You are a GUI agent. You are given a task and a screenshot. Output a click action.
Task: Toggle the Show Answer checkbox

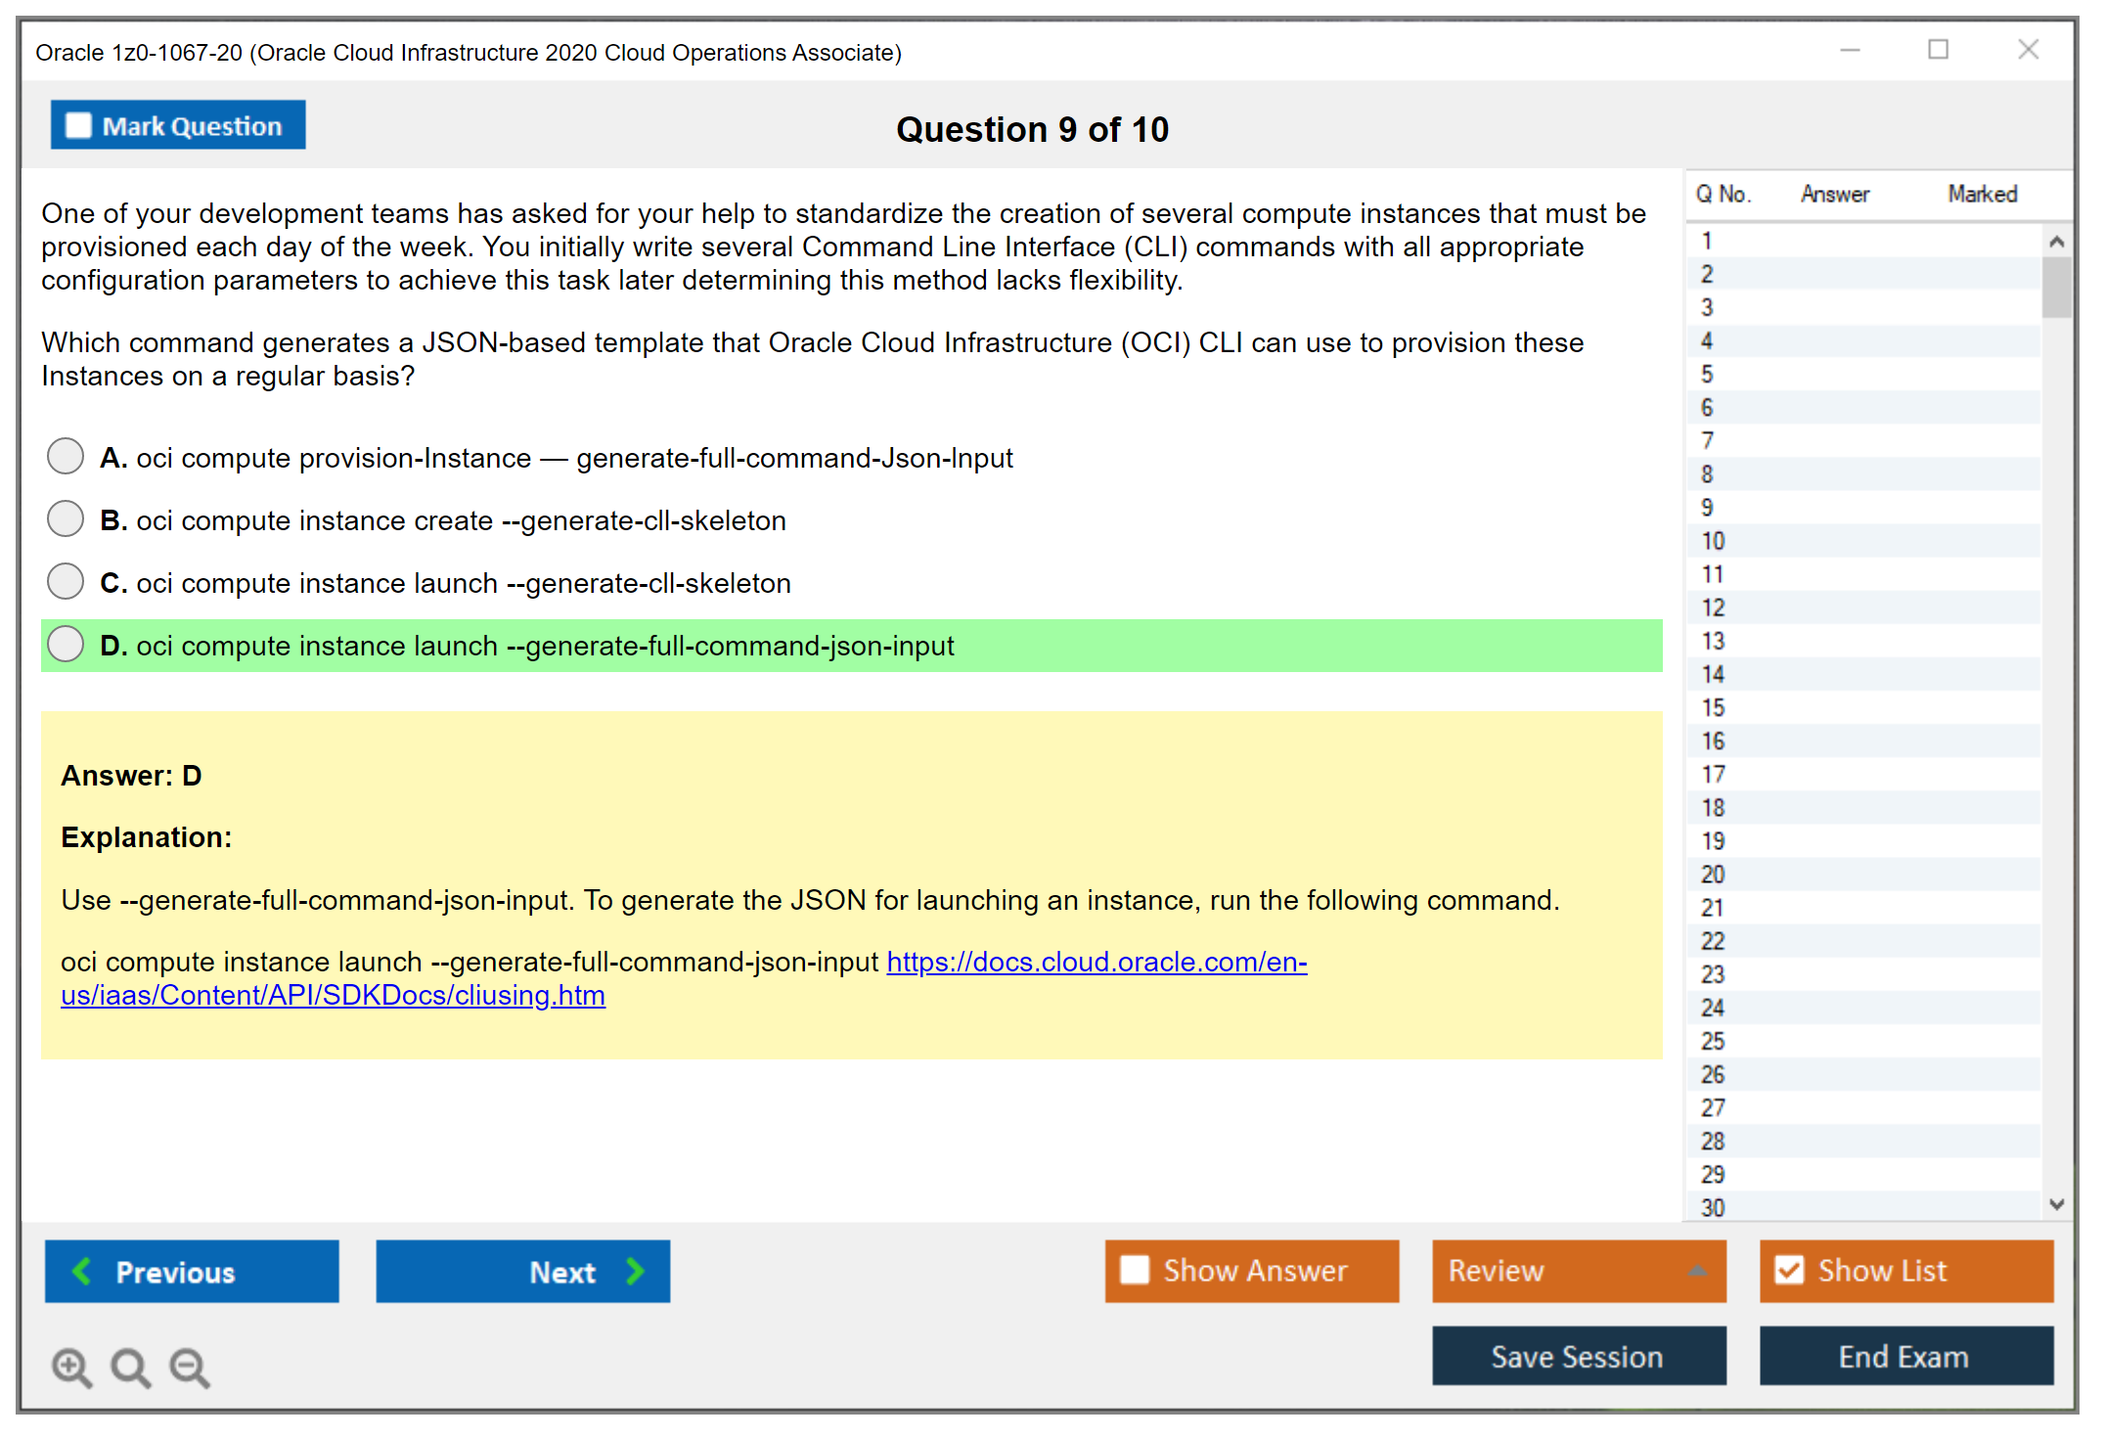point(1135,1270)
